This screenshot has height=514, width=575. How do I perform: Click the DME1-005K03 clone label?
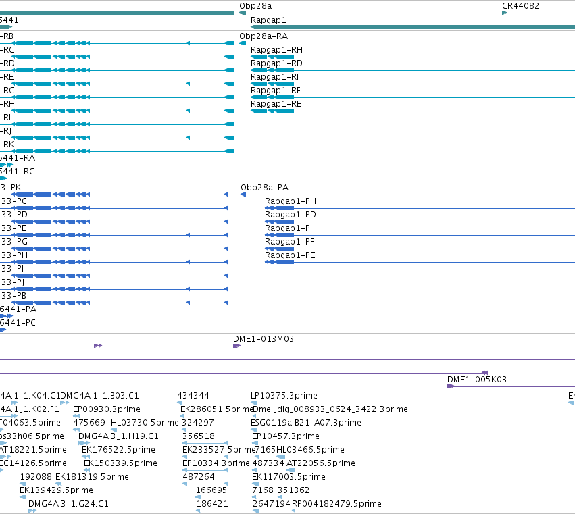click(477, 380)
